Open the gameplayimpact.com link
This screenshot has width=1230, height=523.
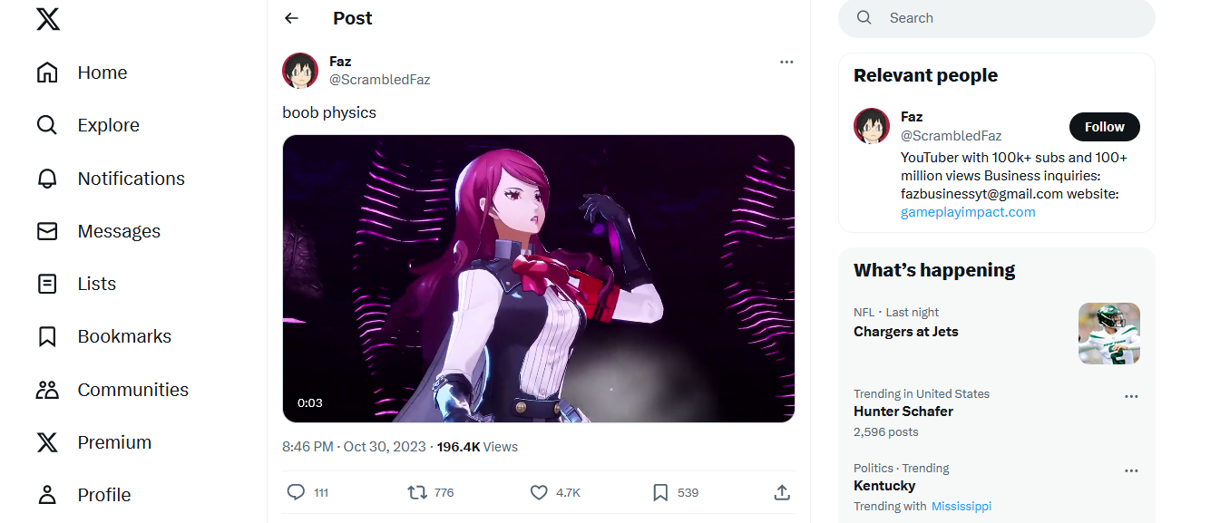(968, 212)
